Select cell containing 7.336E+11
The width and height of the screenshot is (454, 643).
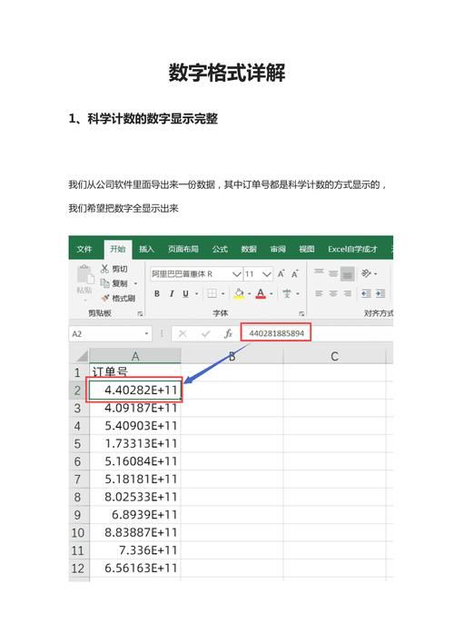click(135, 550)
